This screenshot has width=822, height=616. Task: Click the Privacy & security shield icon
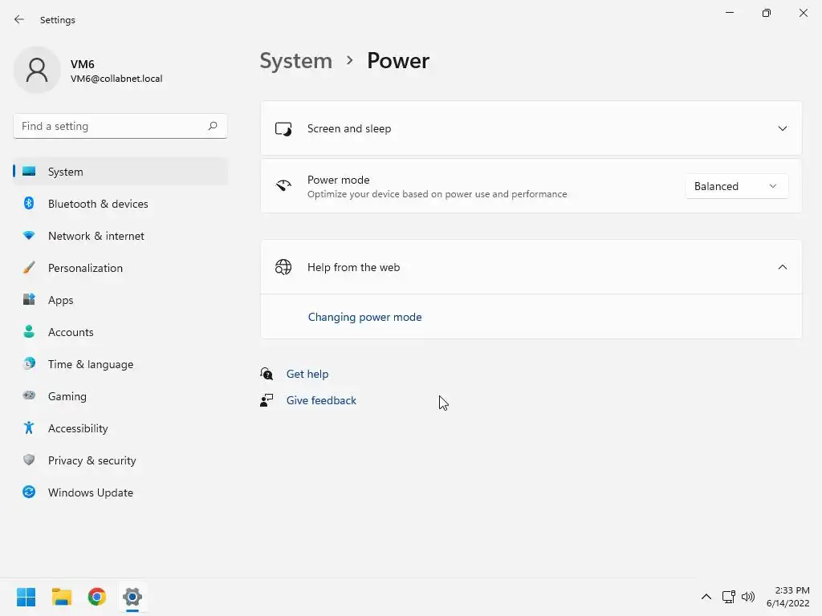point(29,460)
